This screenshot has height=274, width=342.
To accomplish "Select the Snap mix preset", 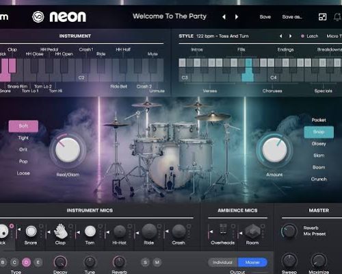I will (x=319, y=132).
